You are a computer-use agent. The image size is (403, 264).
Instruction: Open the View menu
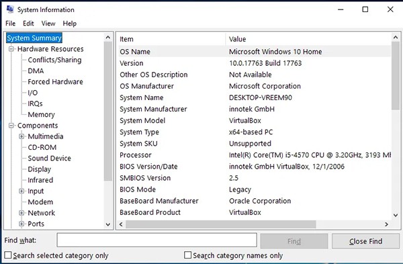pyautogui.click(x=48, y=24)
